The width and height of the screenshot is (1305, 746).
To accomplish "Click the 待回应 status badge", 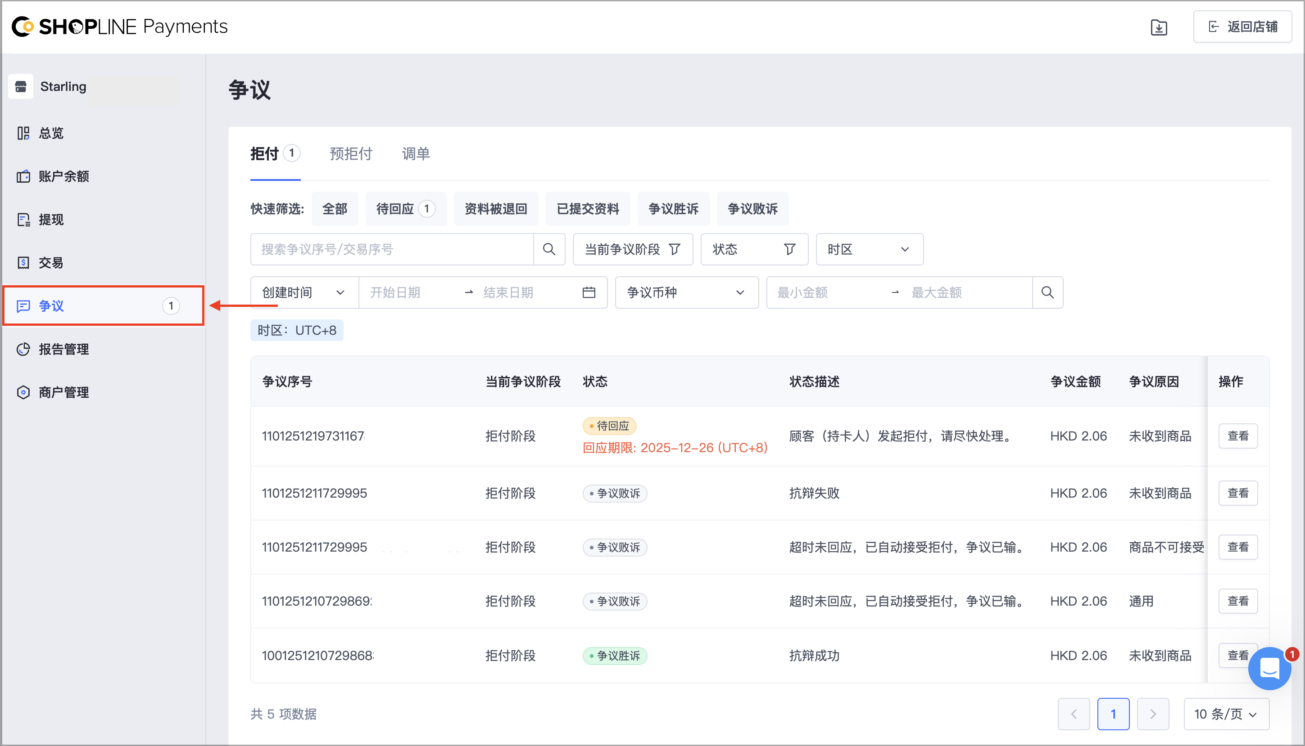I will [609, 426].
